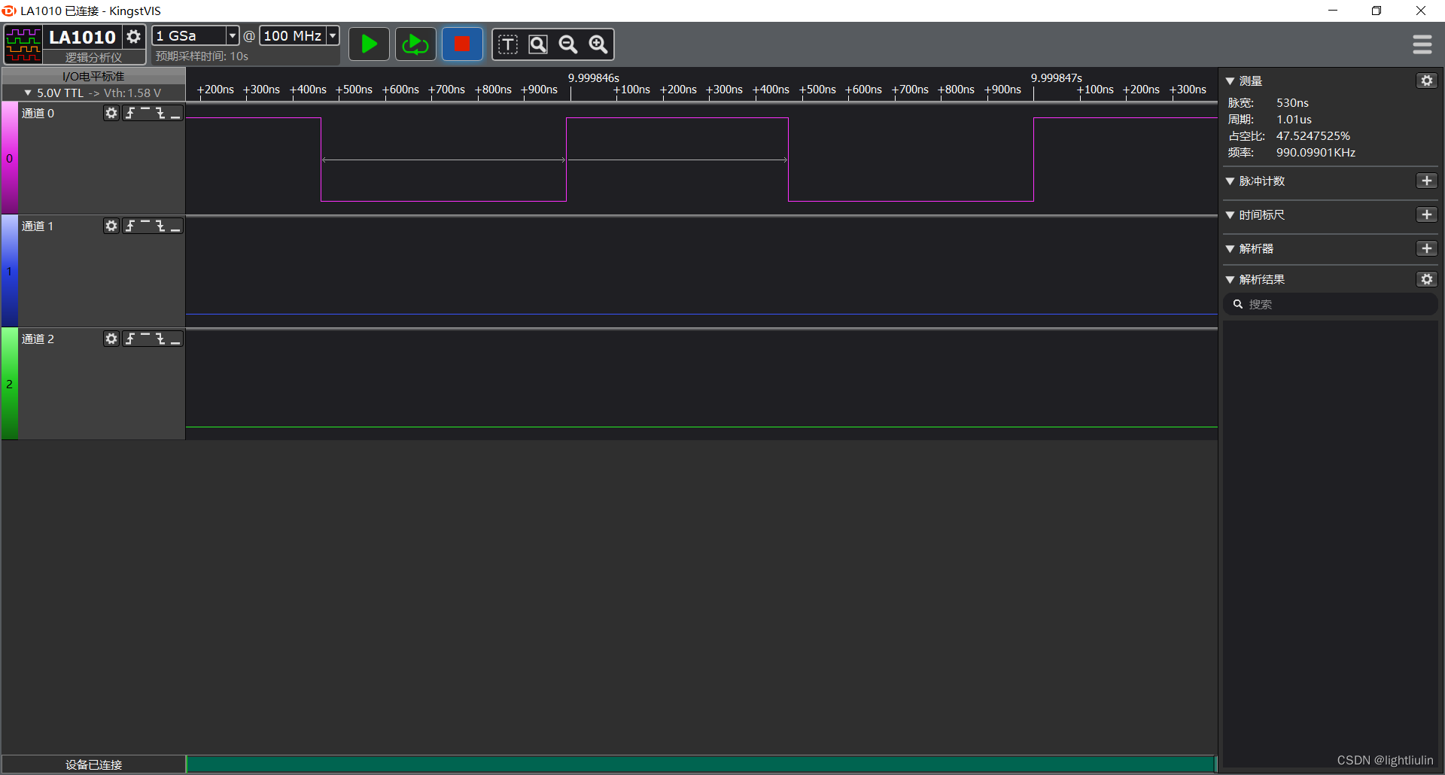Click the I/O电平标准 header label
Viewport: 1445px width, 775px height.
[93, 76]
